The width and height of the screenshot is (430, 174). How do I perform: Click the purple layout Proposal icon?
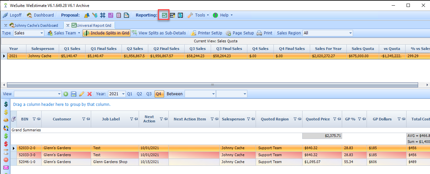(x=111, y=15)
